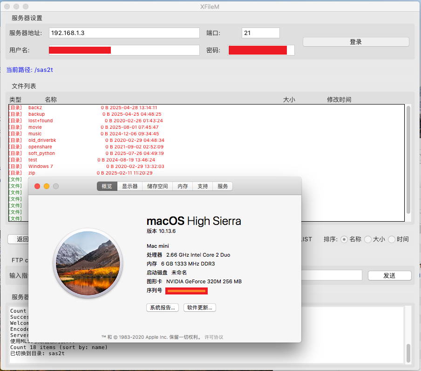The height and width of the screenshot is (371, 421).
Task: Open the 服务 tab
Action: (x=223, y=186)
